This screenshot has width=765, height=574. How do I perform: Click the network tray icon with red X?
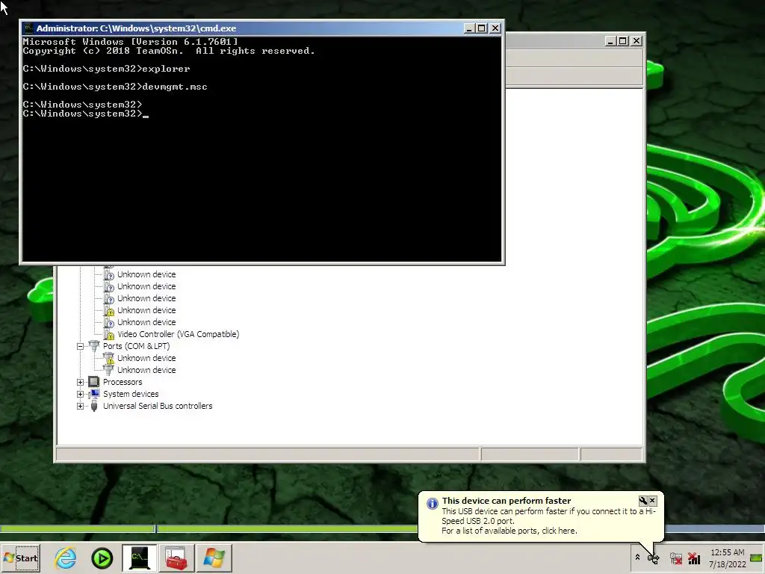pyautogui.click(x=675, y=558)
